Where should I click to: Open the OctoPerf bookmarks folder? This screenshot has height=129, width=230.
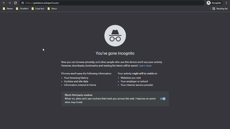pos(22,9)
